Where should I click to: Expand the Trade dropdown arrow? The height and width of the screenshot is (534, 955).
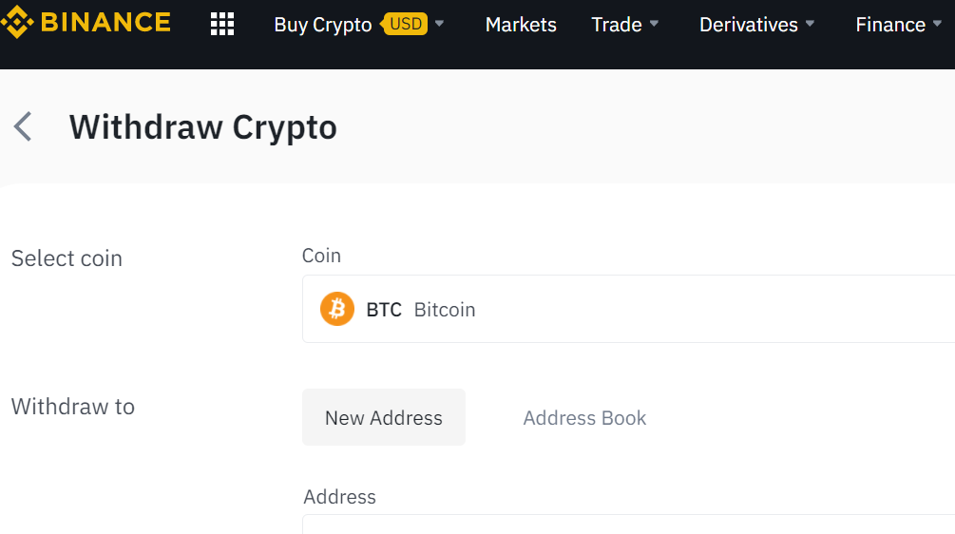(654, 24)
